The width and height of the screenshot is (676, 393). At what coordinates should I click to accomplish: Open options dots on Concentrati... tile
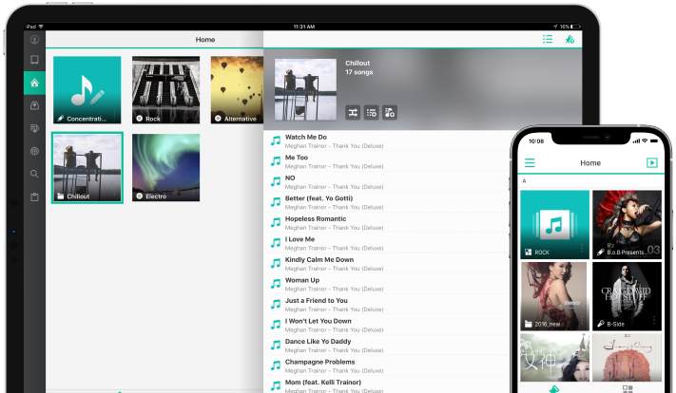pyautogui.click(x=115, y=114)
